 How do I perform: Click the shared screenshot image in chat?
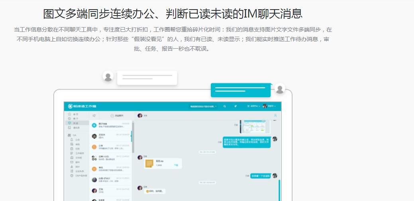[x=255, y=126]
